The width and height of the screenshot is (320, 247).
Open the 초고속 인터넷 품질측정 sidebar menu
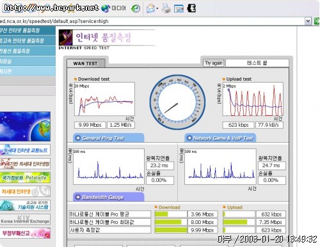point(28,40)
